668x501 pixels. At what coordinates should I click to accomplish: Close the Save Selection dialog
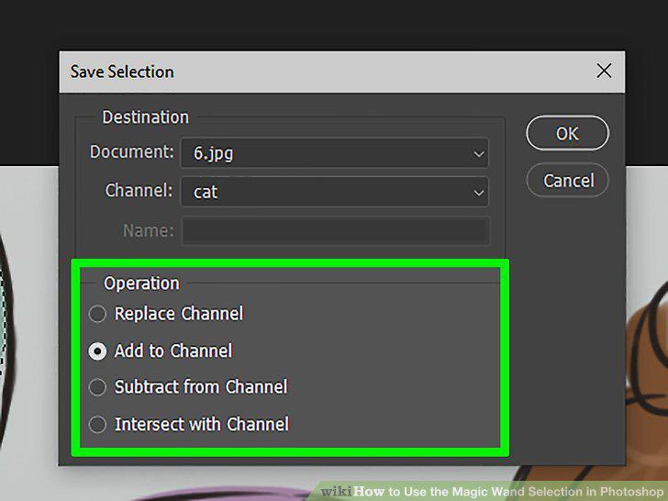[x=604, y=71]
